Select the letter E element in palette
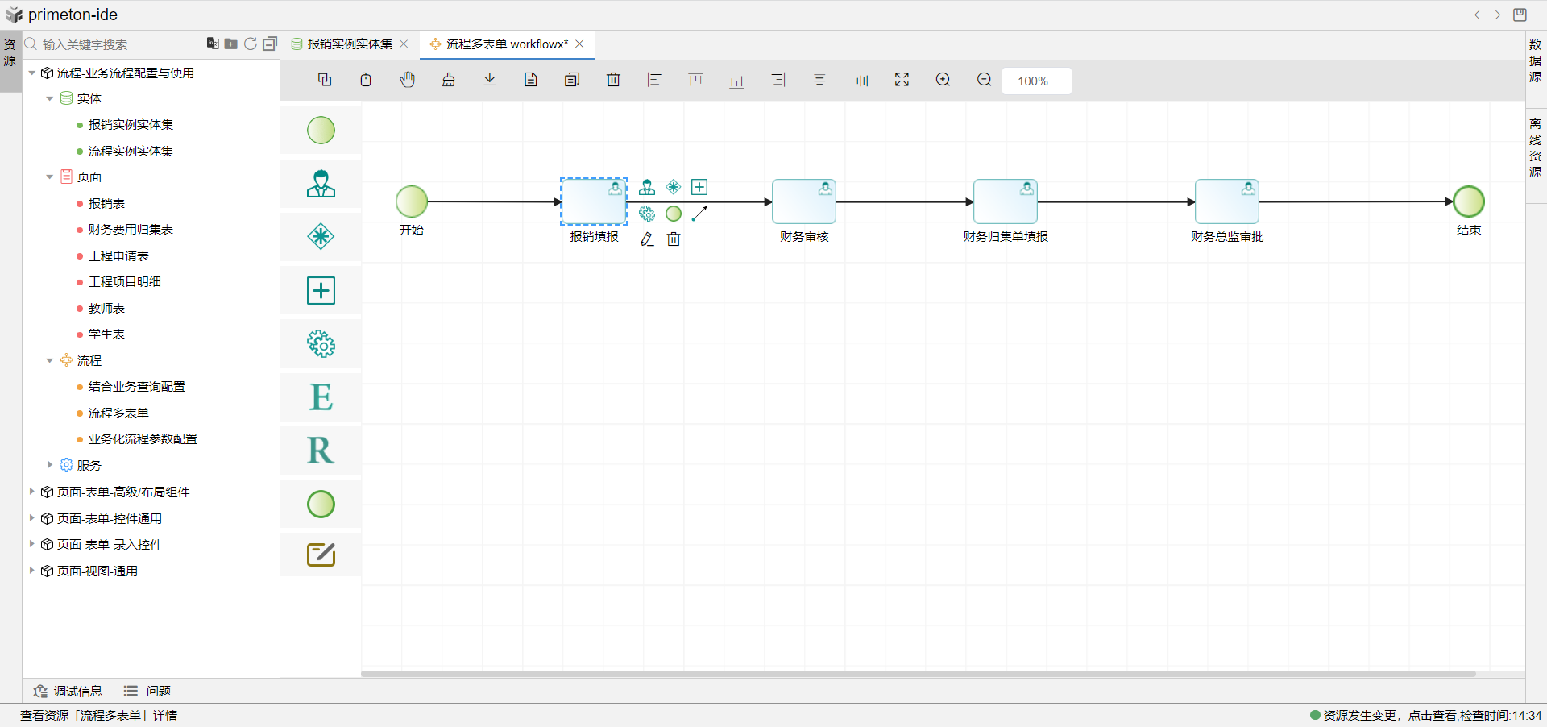Viewport: 1547px width, 727px height. click(x=321, y=397)
